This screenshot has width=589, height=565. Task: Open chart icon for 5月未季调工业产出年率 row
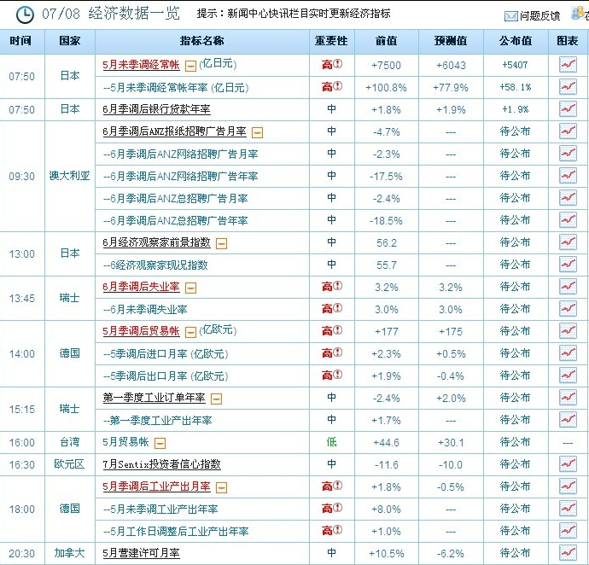coord(568,508)
